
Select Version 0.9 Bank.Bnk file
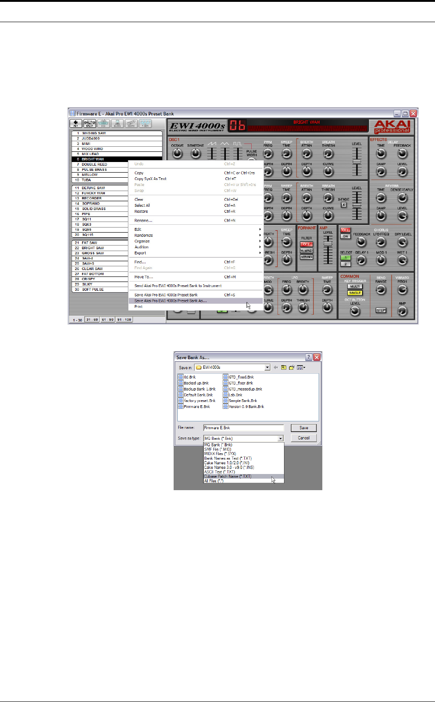[x=244, y=407]
